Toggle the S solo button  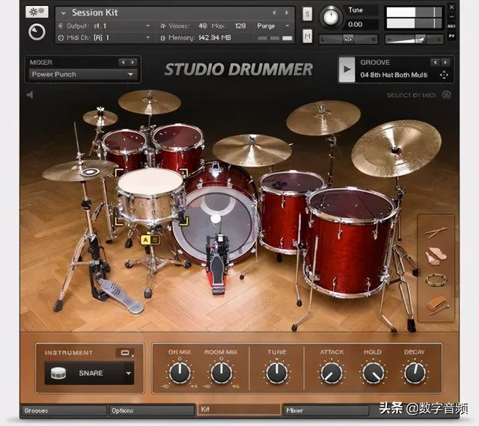[x=308, y=14]
